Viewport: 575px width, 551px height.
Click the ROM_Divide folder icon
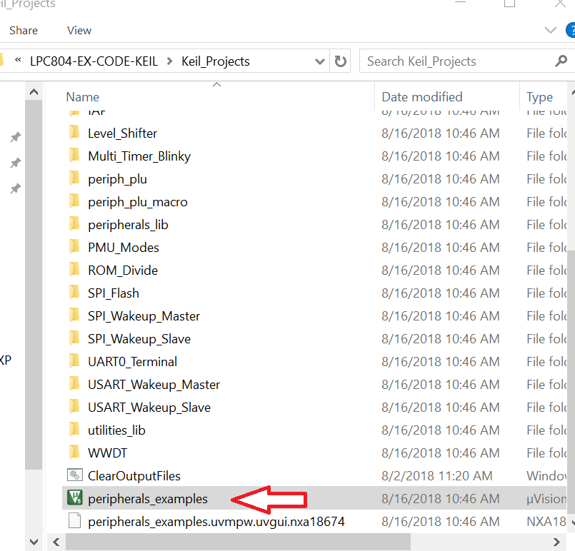tap(74, 270)
